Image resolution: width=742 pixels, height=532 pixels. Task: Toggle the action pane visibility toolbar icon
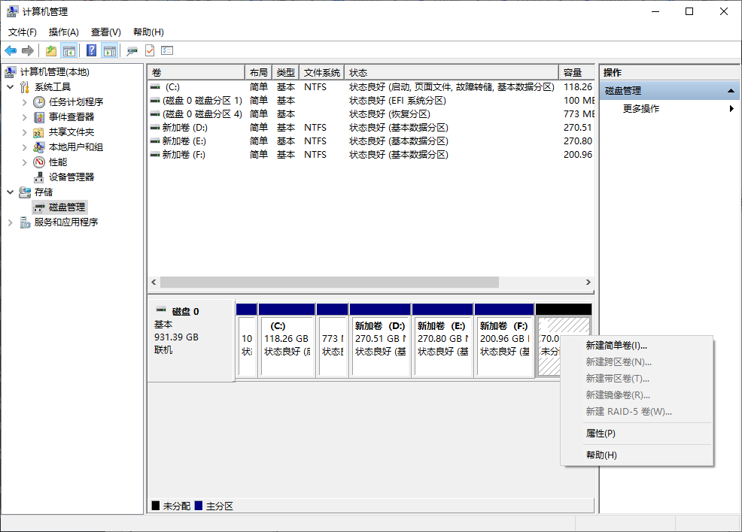(x=111, y=50)
